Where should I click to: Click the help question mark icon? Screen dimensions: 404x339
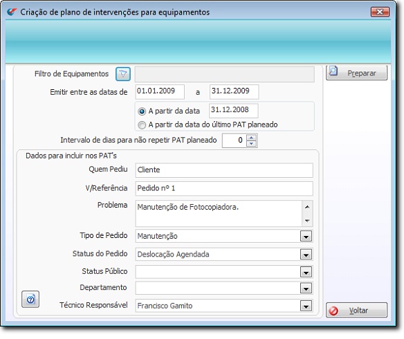(30, 300)
